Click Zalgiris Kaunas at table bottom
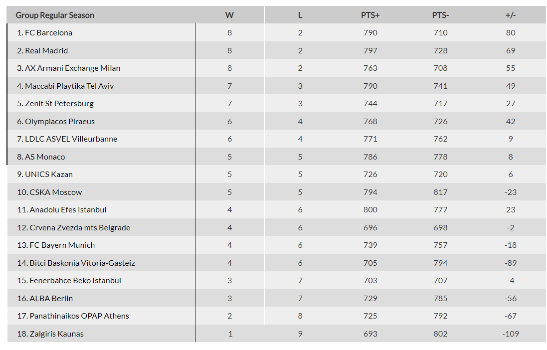 coord(57,334)
